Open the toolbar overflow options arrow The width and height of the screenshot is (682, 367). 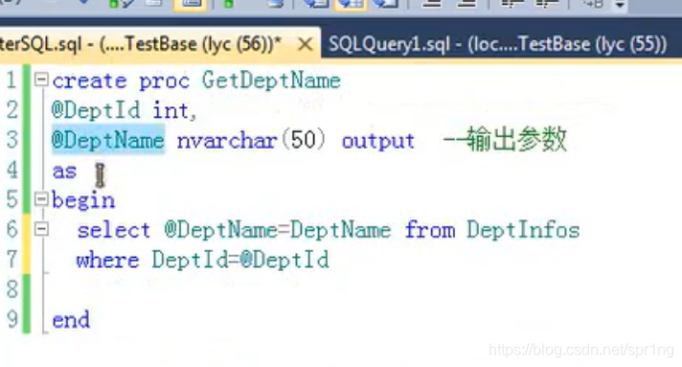[620, 5]
